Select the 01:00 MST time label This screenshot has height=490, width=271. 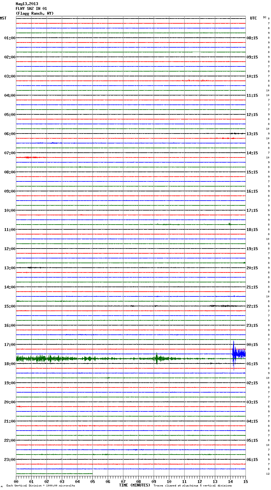[10, 38]
